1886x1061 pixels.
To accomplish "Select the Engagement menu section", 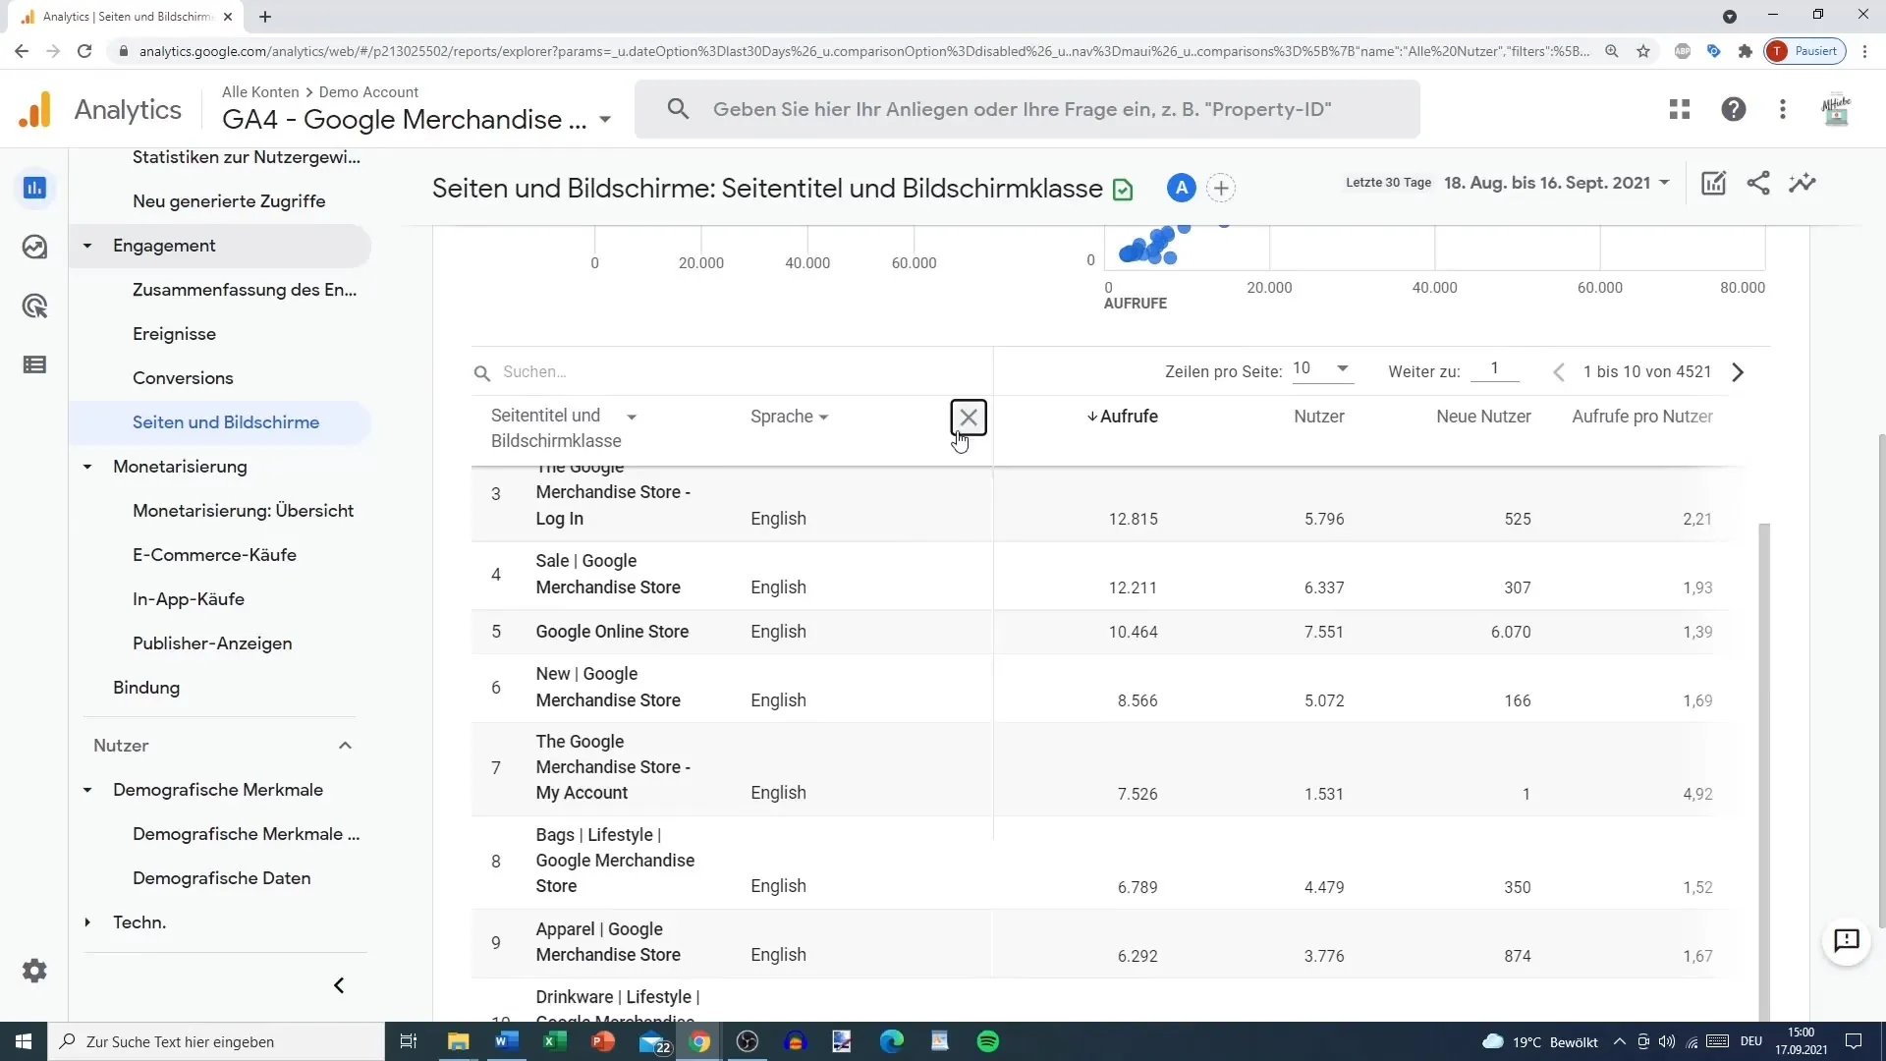I will point(164,245).
